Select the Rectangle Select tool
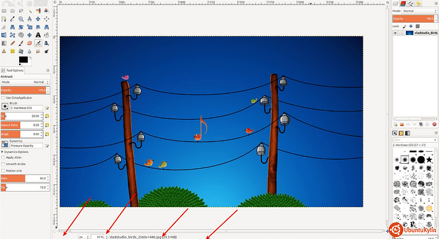The image size is (439, 239). [4, 11]
